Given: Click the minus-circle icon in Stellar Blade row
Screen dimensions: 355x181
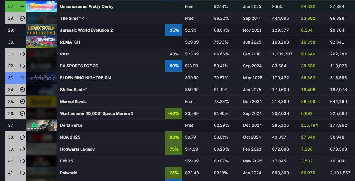Looking at the screenshot, I should (x=22, y=90).
